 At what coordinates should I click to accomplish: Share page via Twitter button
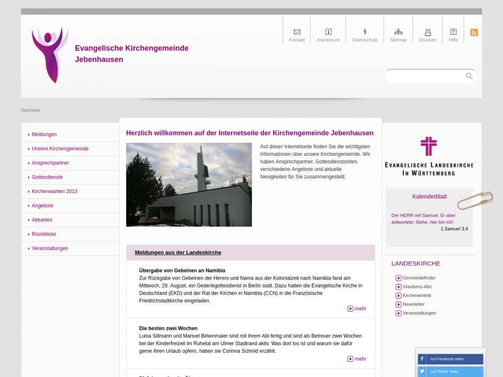coord(450,371)
